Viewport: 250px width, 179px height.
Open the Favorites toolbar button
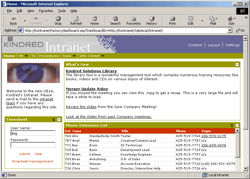(133, 21)
